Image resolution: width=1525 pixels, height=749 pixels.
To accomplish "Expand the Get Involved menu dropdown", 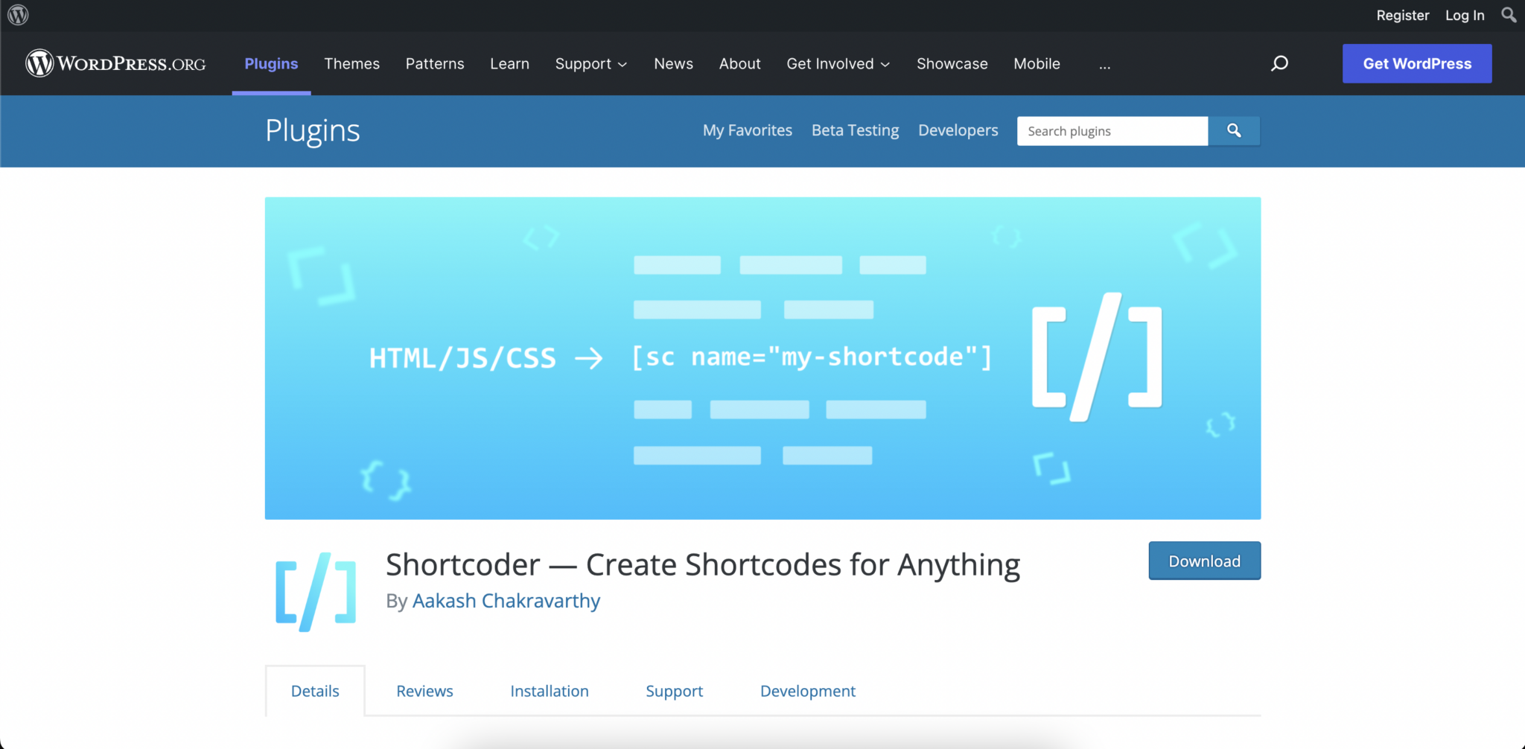I will (838, 64).
